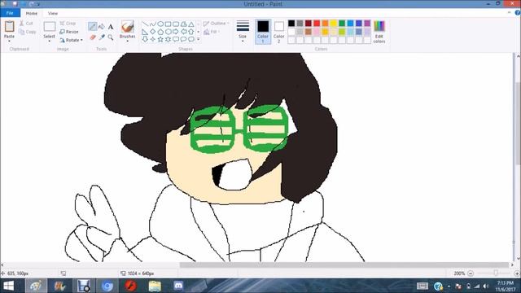Choose the Line shape
521x293 pixels.
click(145, 24)
